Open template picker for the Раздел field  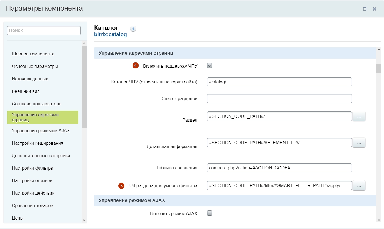(x=359, y=116)
